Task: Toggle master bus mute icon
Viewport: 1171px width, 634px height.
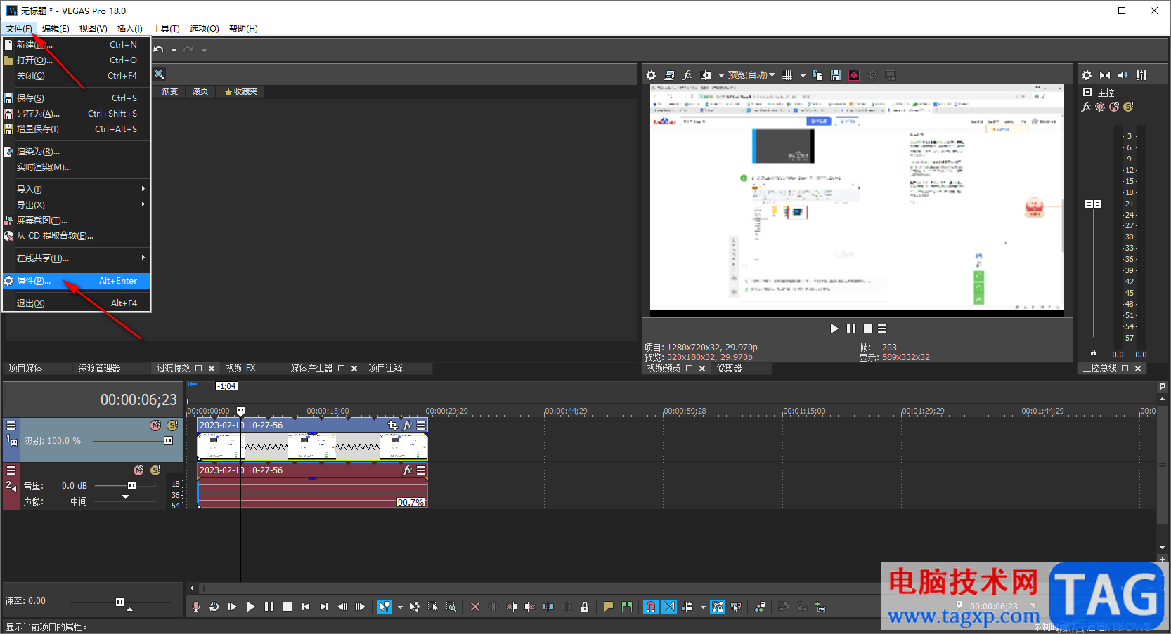Action: (x=1114, y=107)
